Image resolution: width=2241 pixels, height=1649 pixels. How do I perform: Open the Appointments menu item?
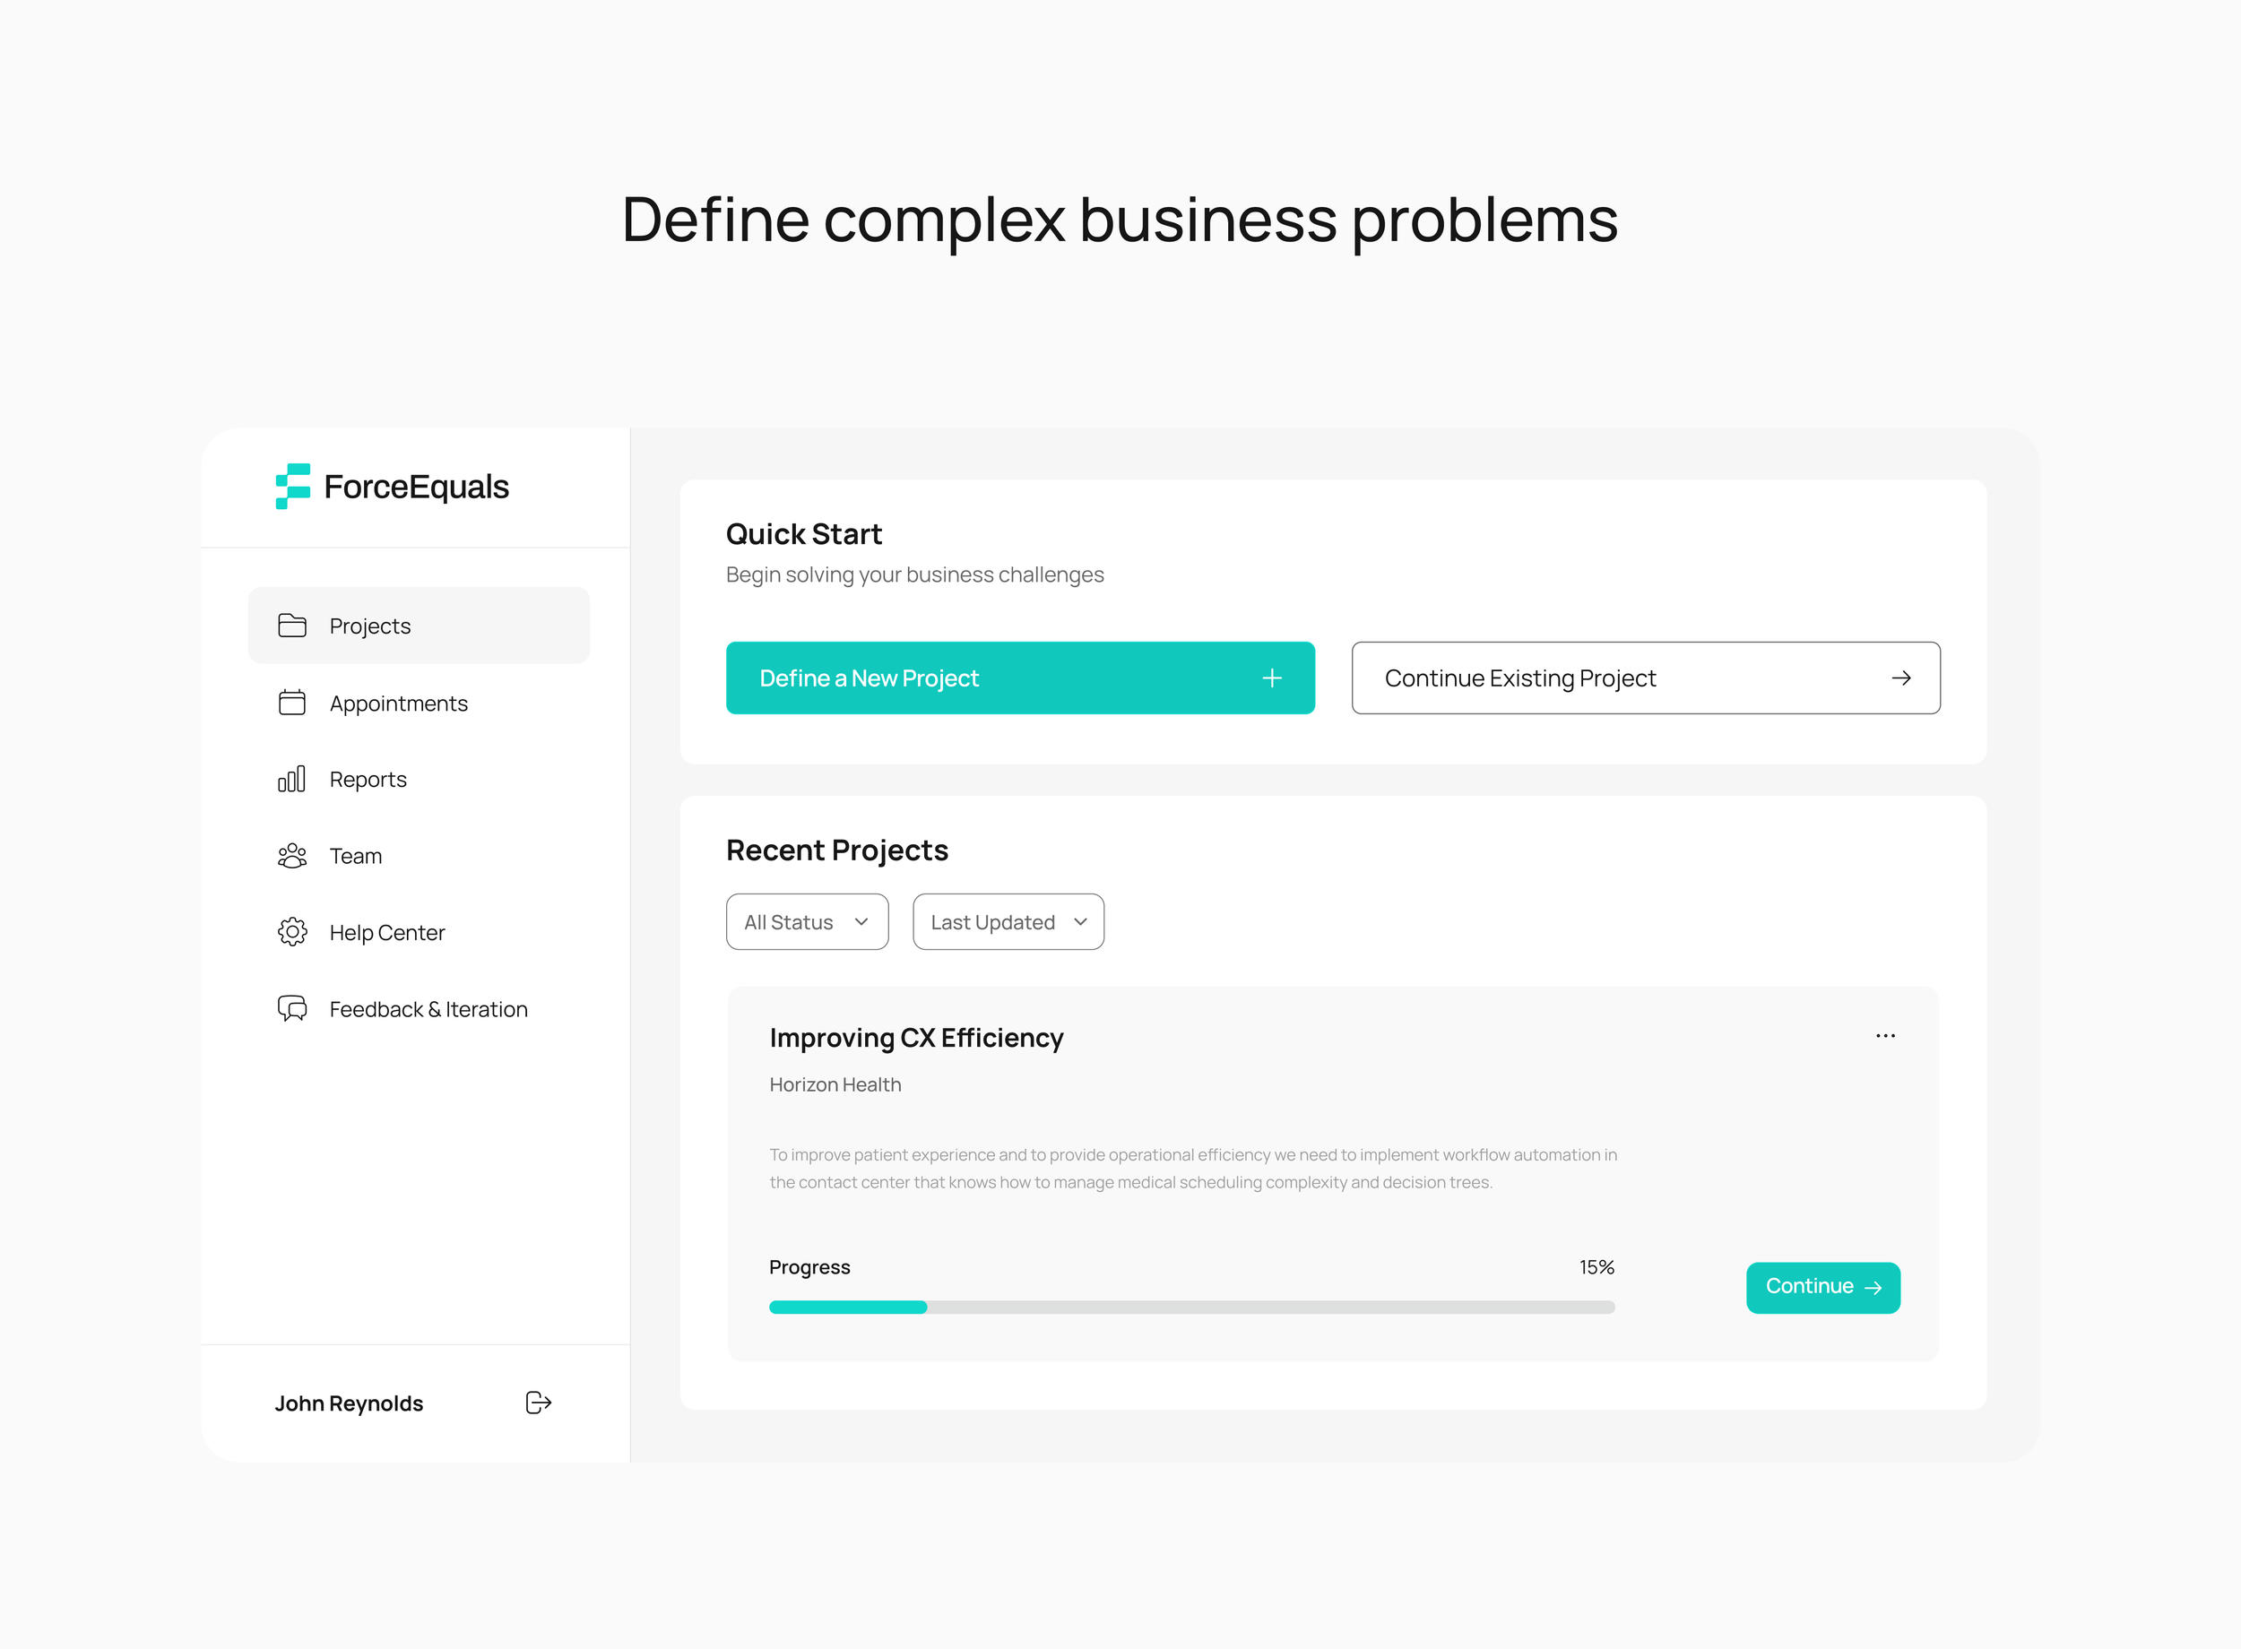pyautogui.click(x=398, y=704)
